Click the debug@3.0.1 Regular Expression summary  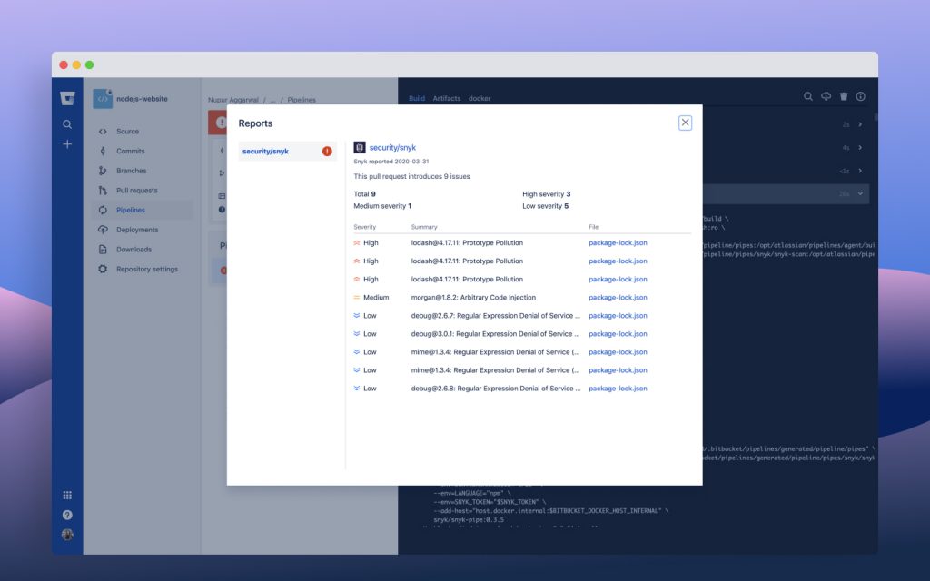[x=495, y=334]
